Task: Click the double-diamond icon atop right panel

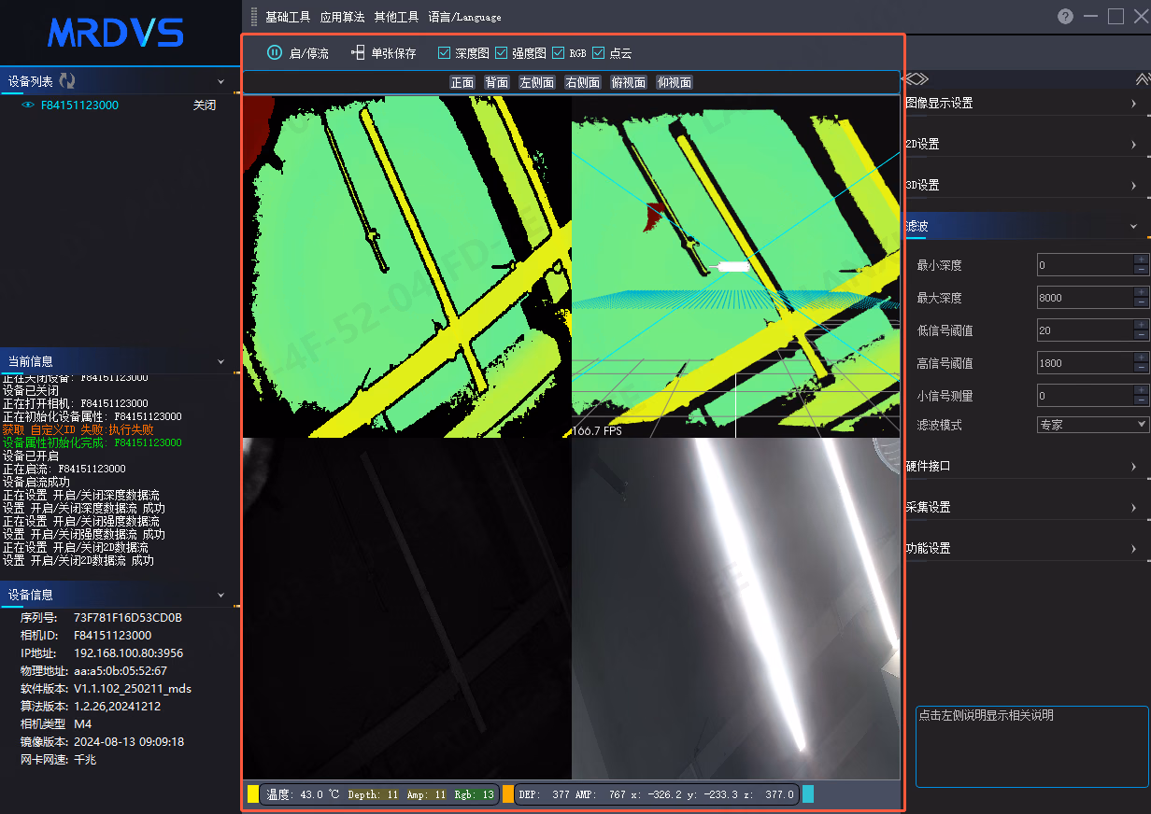Action: coord(917,79)
